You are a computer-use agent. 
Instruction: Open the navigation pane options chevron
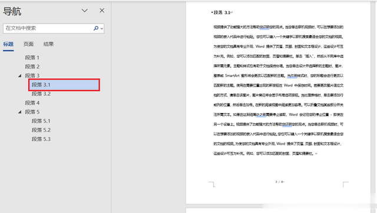(85, 11)
